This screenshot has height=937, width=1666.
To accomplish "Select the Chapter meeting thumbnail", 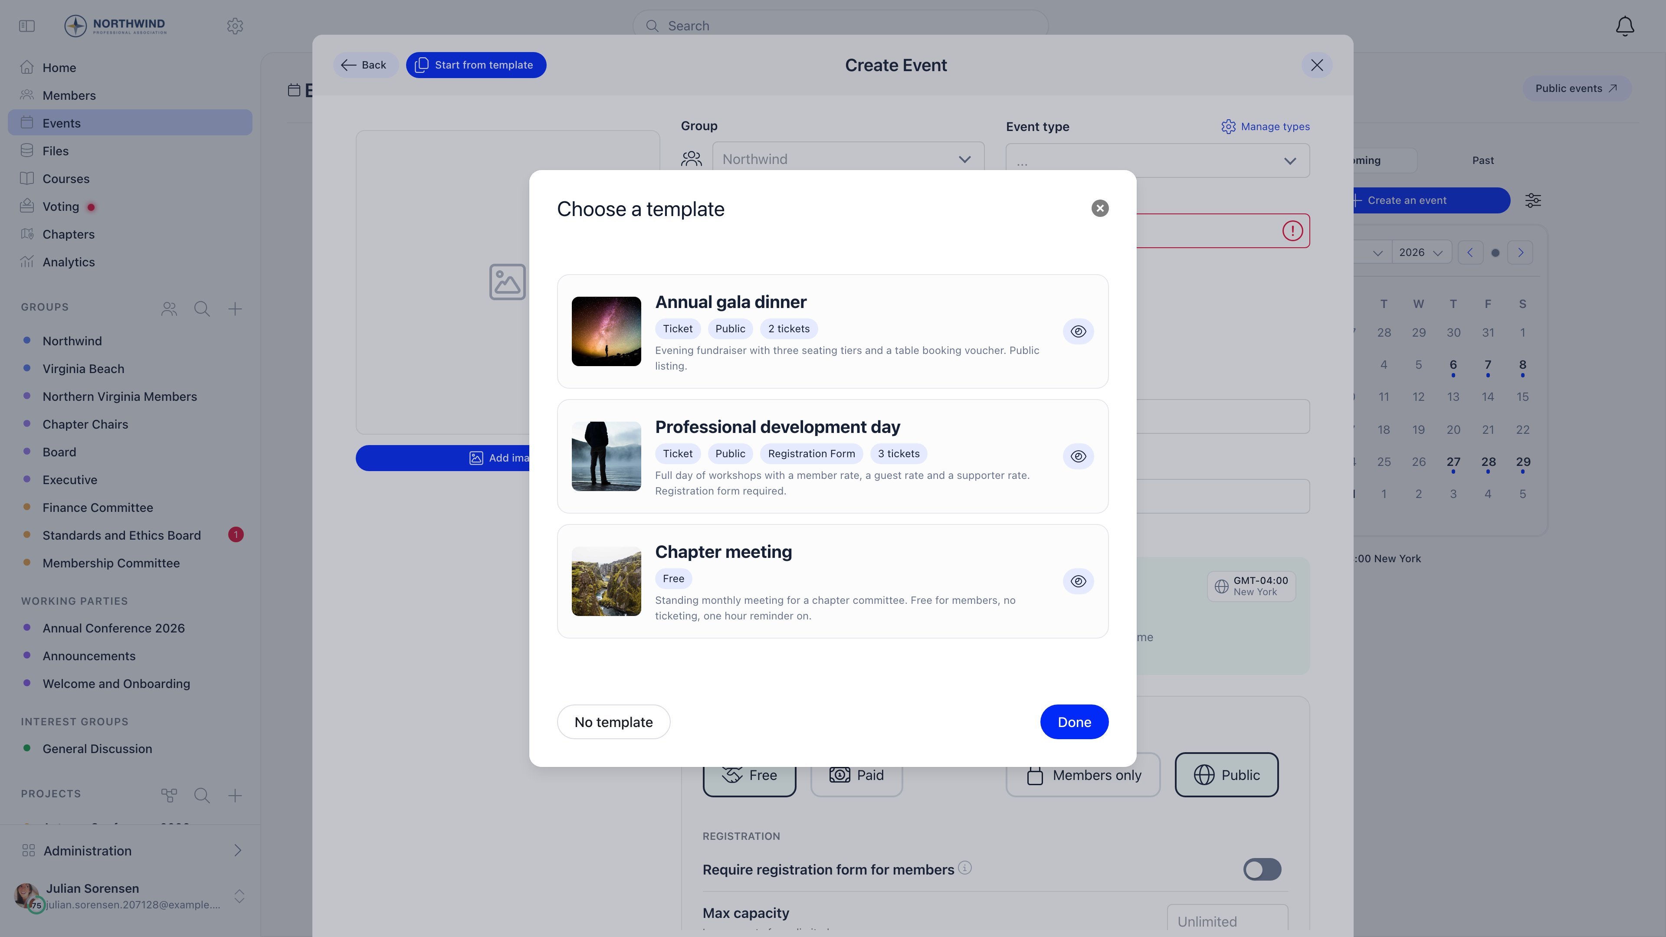I will tap(606, 581).
